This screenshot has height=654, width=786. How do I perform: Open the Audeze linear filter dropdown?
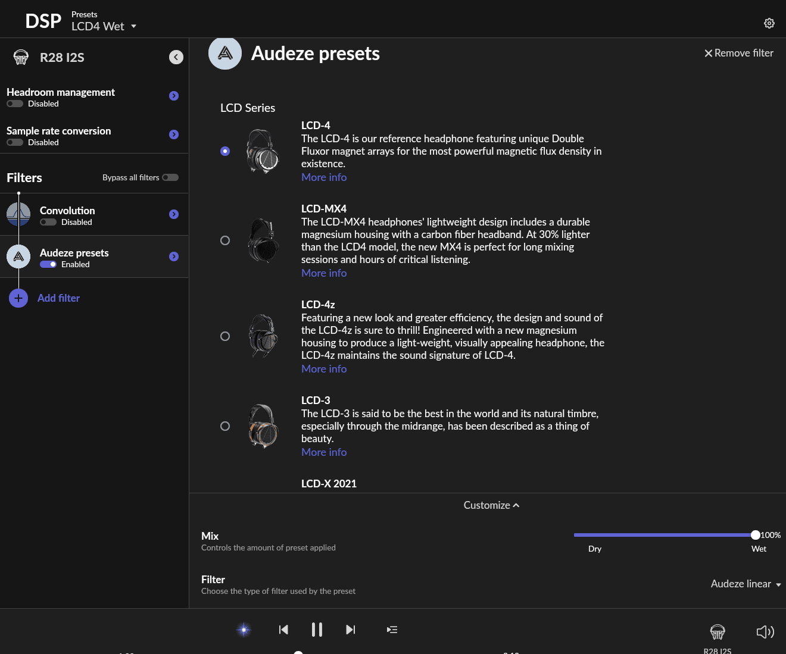746,584
